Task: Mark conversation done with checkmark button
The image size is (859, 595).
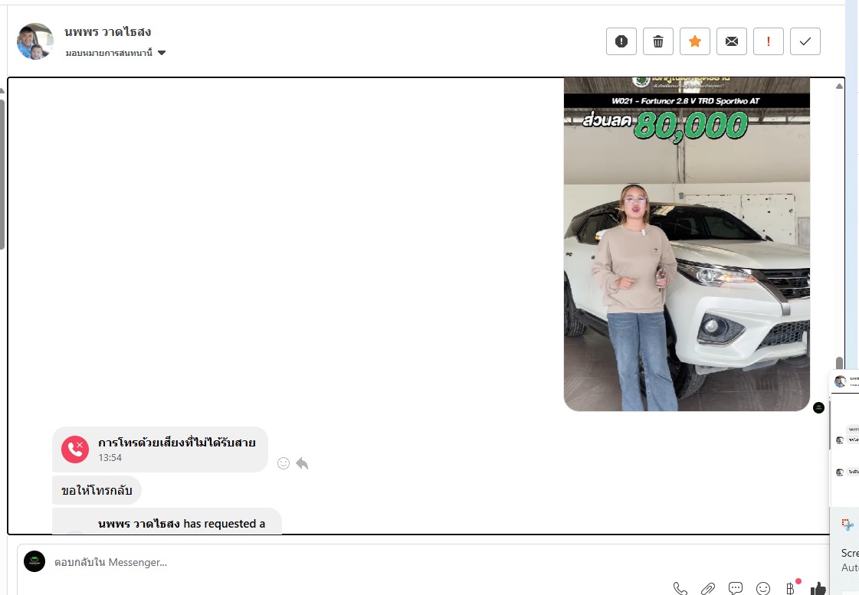Action: (805, 41)
